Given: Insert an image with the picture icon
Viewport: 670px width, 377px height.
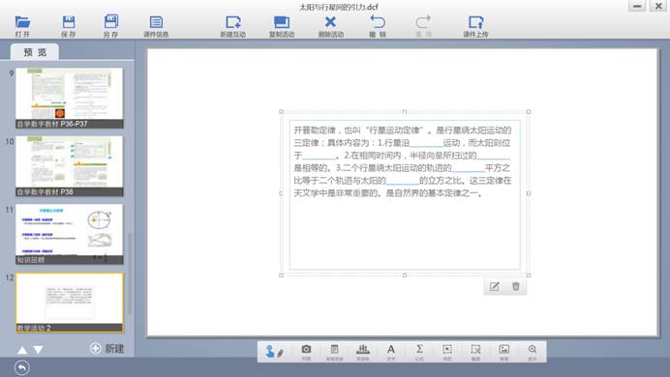Looking at the screenshot, I should pos(504,352).
